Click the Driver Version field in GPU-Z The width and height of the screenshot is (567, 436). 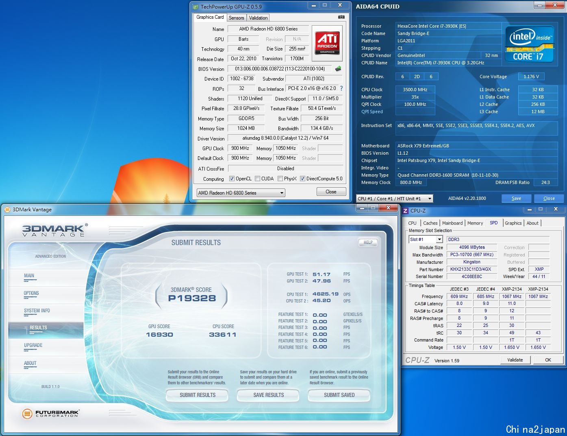[285, 138]
